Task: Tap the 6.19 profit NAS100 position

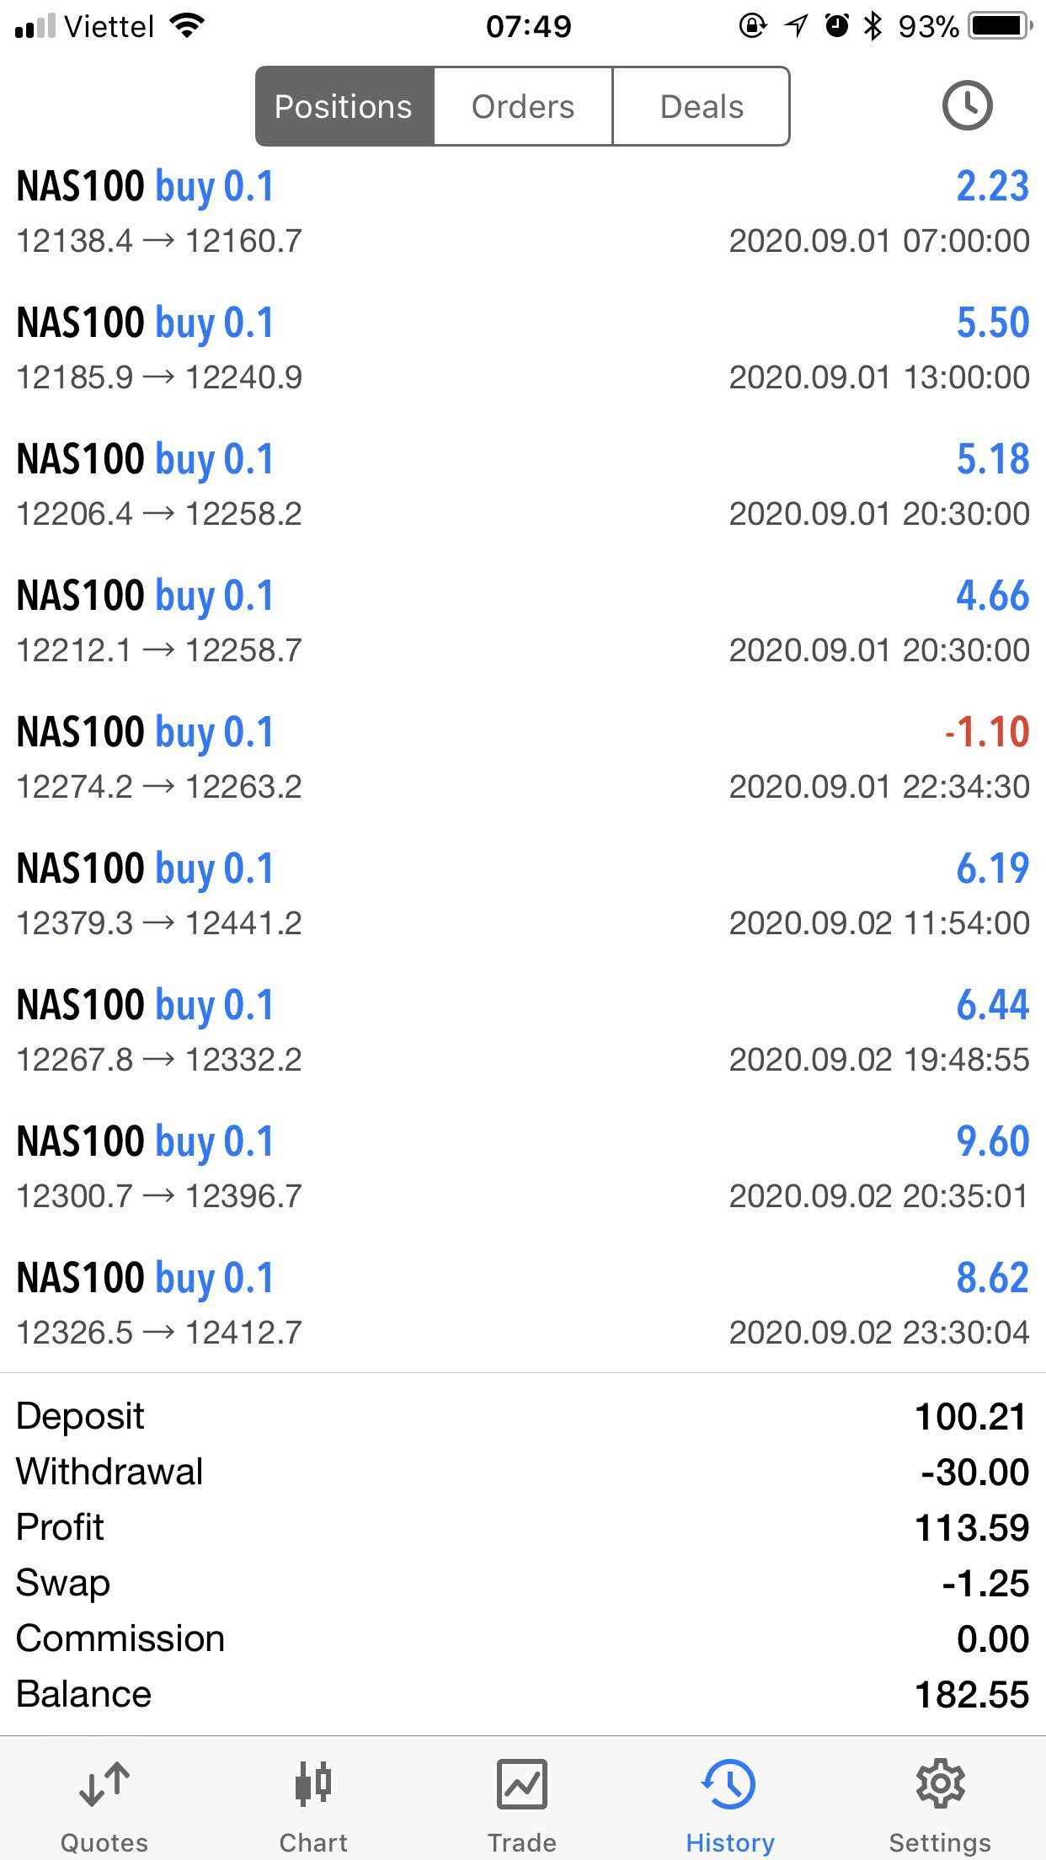Action: click(x=522, y=895)
